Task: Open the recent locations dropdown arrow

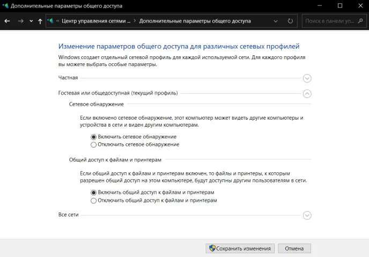Action: tap(31, 21)
